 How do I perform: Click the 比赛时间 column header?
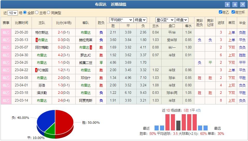pos(21,23)
